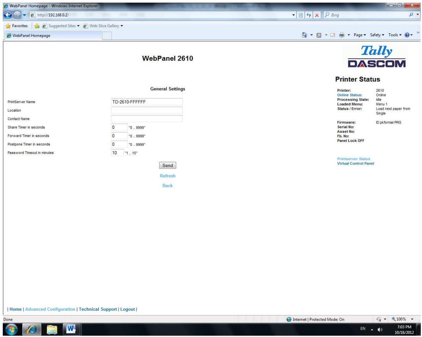Click the Print icon on the command bar

coord(342,34)
